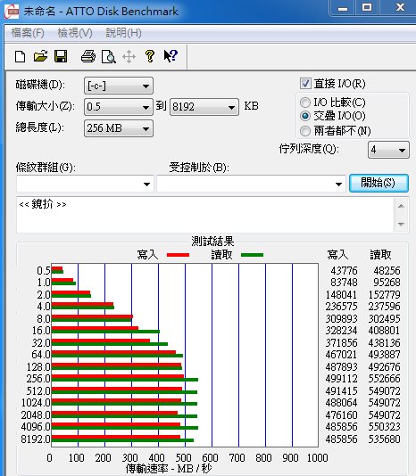Click inside the description text box
The height and width of the screenshot is (476, 416).
click(205, 215)
